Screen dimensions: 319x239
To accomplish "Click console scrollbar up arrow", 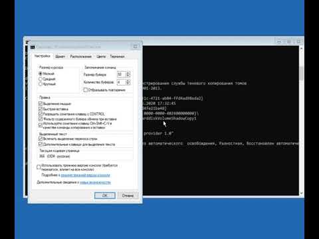I will click(x=301, y=48).
